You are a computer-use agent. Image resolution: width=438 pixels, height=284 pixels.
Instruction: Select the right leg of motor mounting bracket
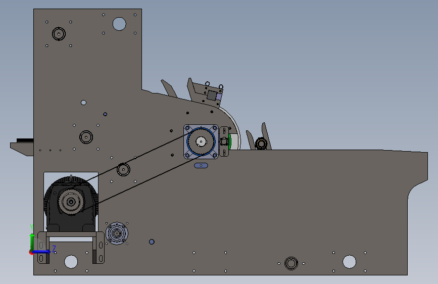(99, 248)
